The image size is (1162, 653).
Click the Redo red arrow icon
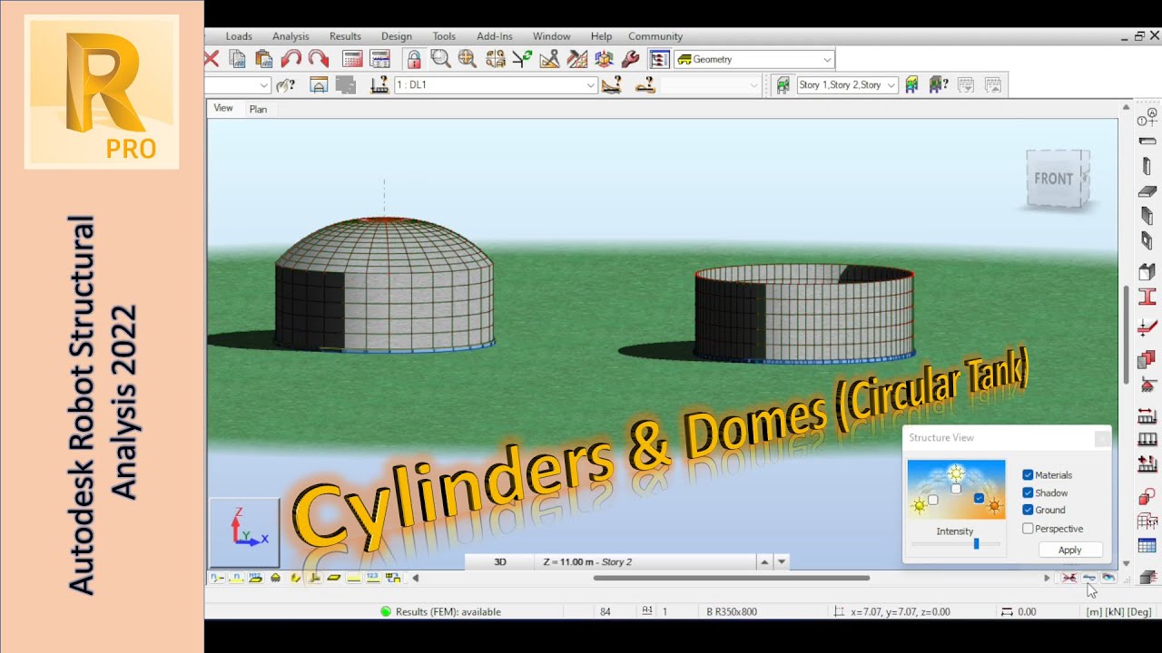(319, 59)
